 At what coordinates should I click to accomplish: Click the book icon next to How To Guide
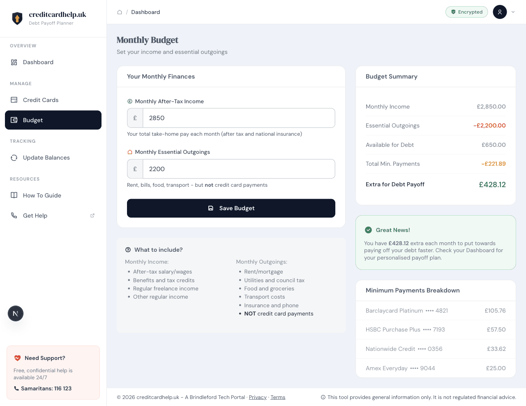tap(14, 195)
